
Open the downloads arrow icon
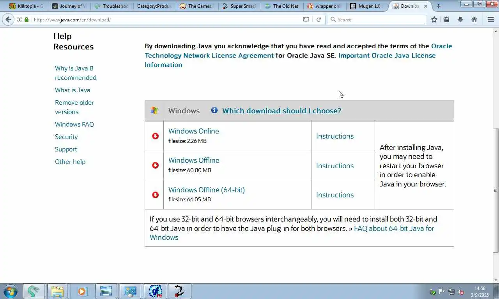pyautogui.click(x=460, y=19)
